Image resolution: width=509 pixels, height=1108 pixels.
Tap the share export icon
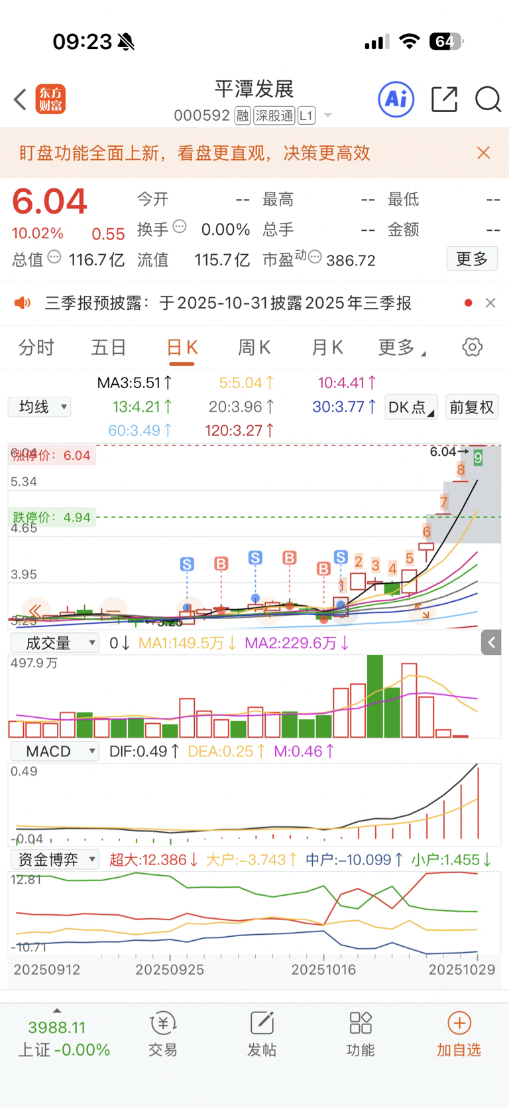[444, 100]
